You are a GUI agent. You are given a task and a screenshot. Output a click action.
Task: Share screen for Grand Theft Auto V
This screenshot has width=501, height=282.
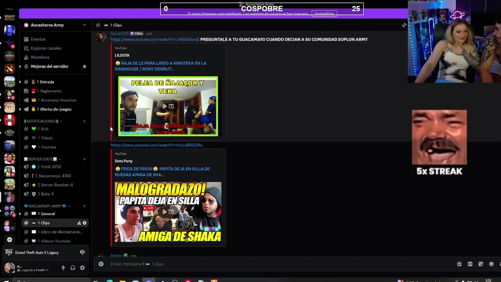pos(82,253)
